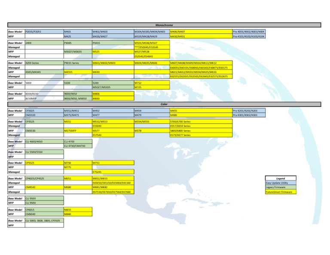Click the M375/M475 cell
330x255 pixels.
[78, 115]
